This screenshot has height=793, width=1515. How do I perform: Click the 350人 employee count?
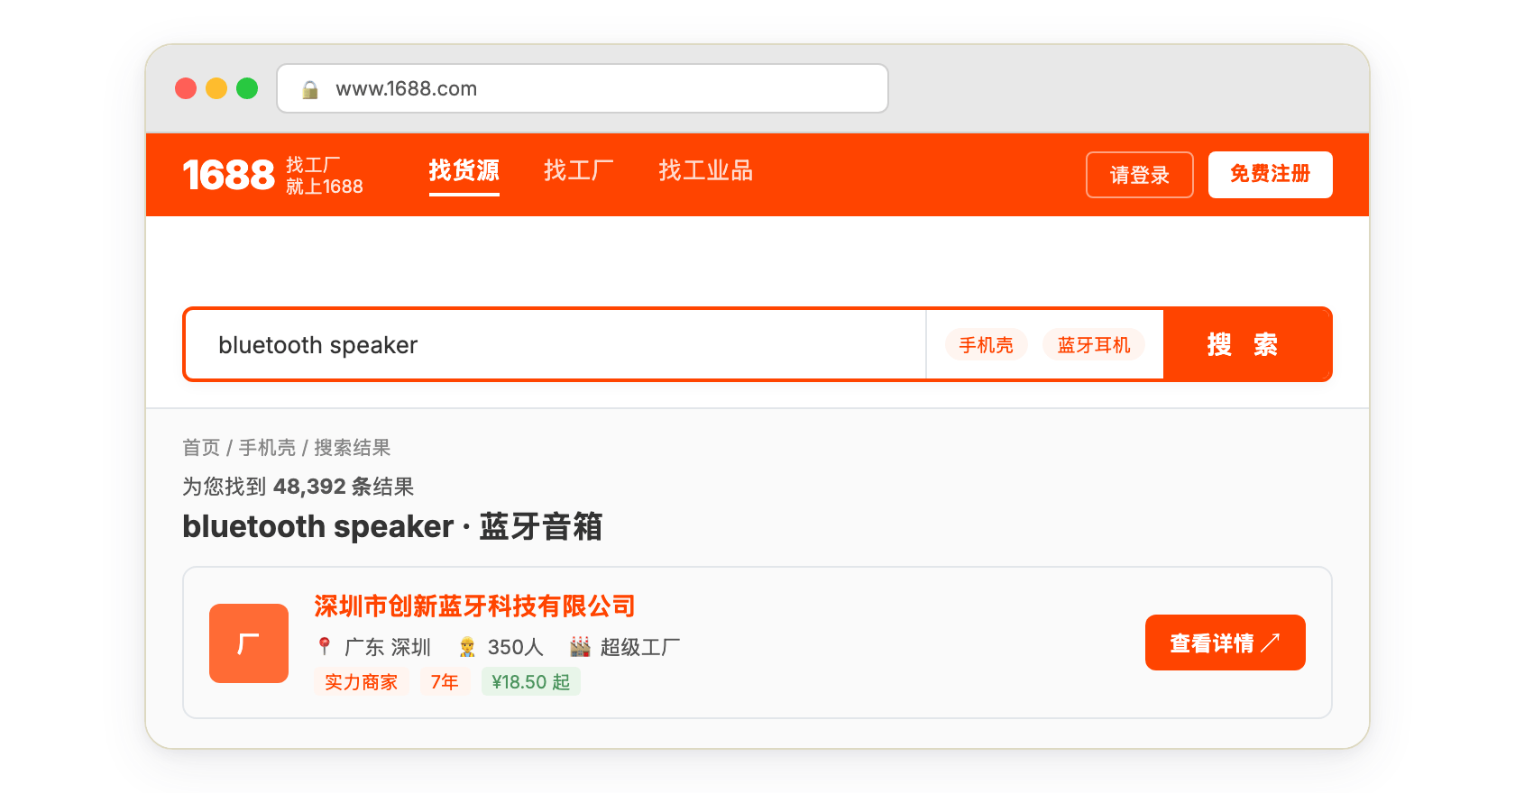pos(516,647)
